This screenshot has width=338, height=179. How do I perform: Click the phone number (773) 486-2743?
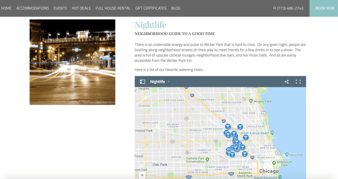point(288,8)
